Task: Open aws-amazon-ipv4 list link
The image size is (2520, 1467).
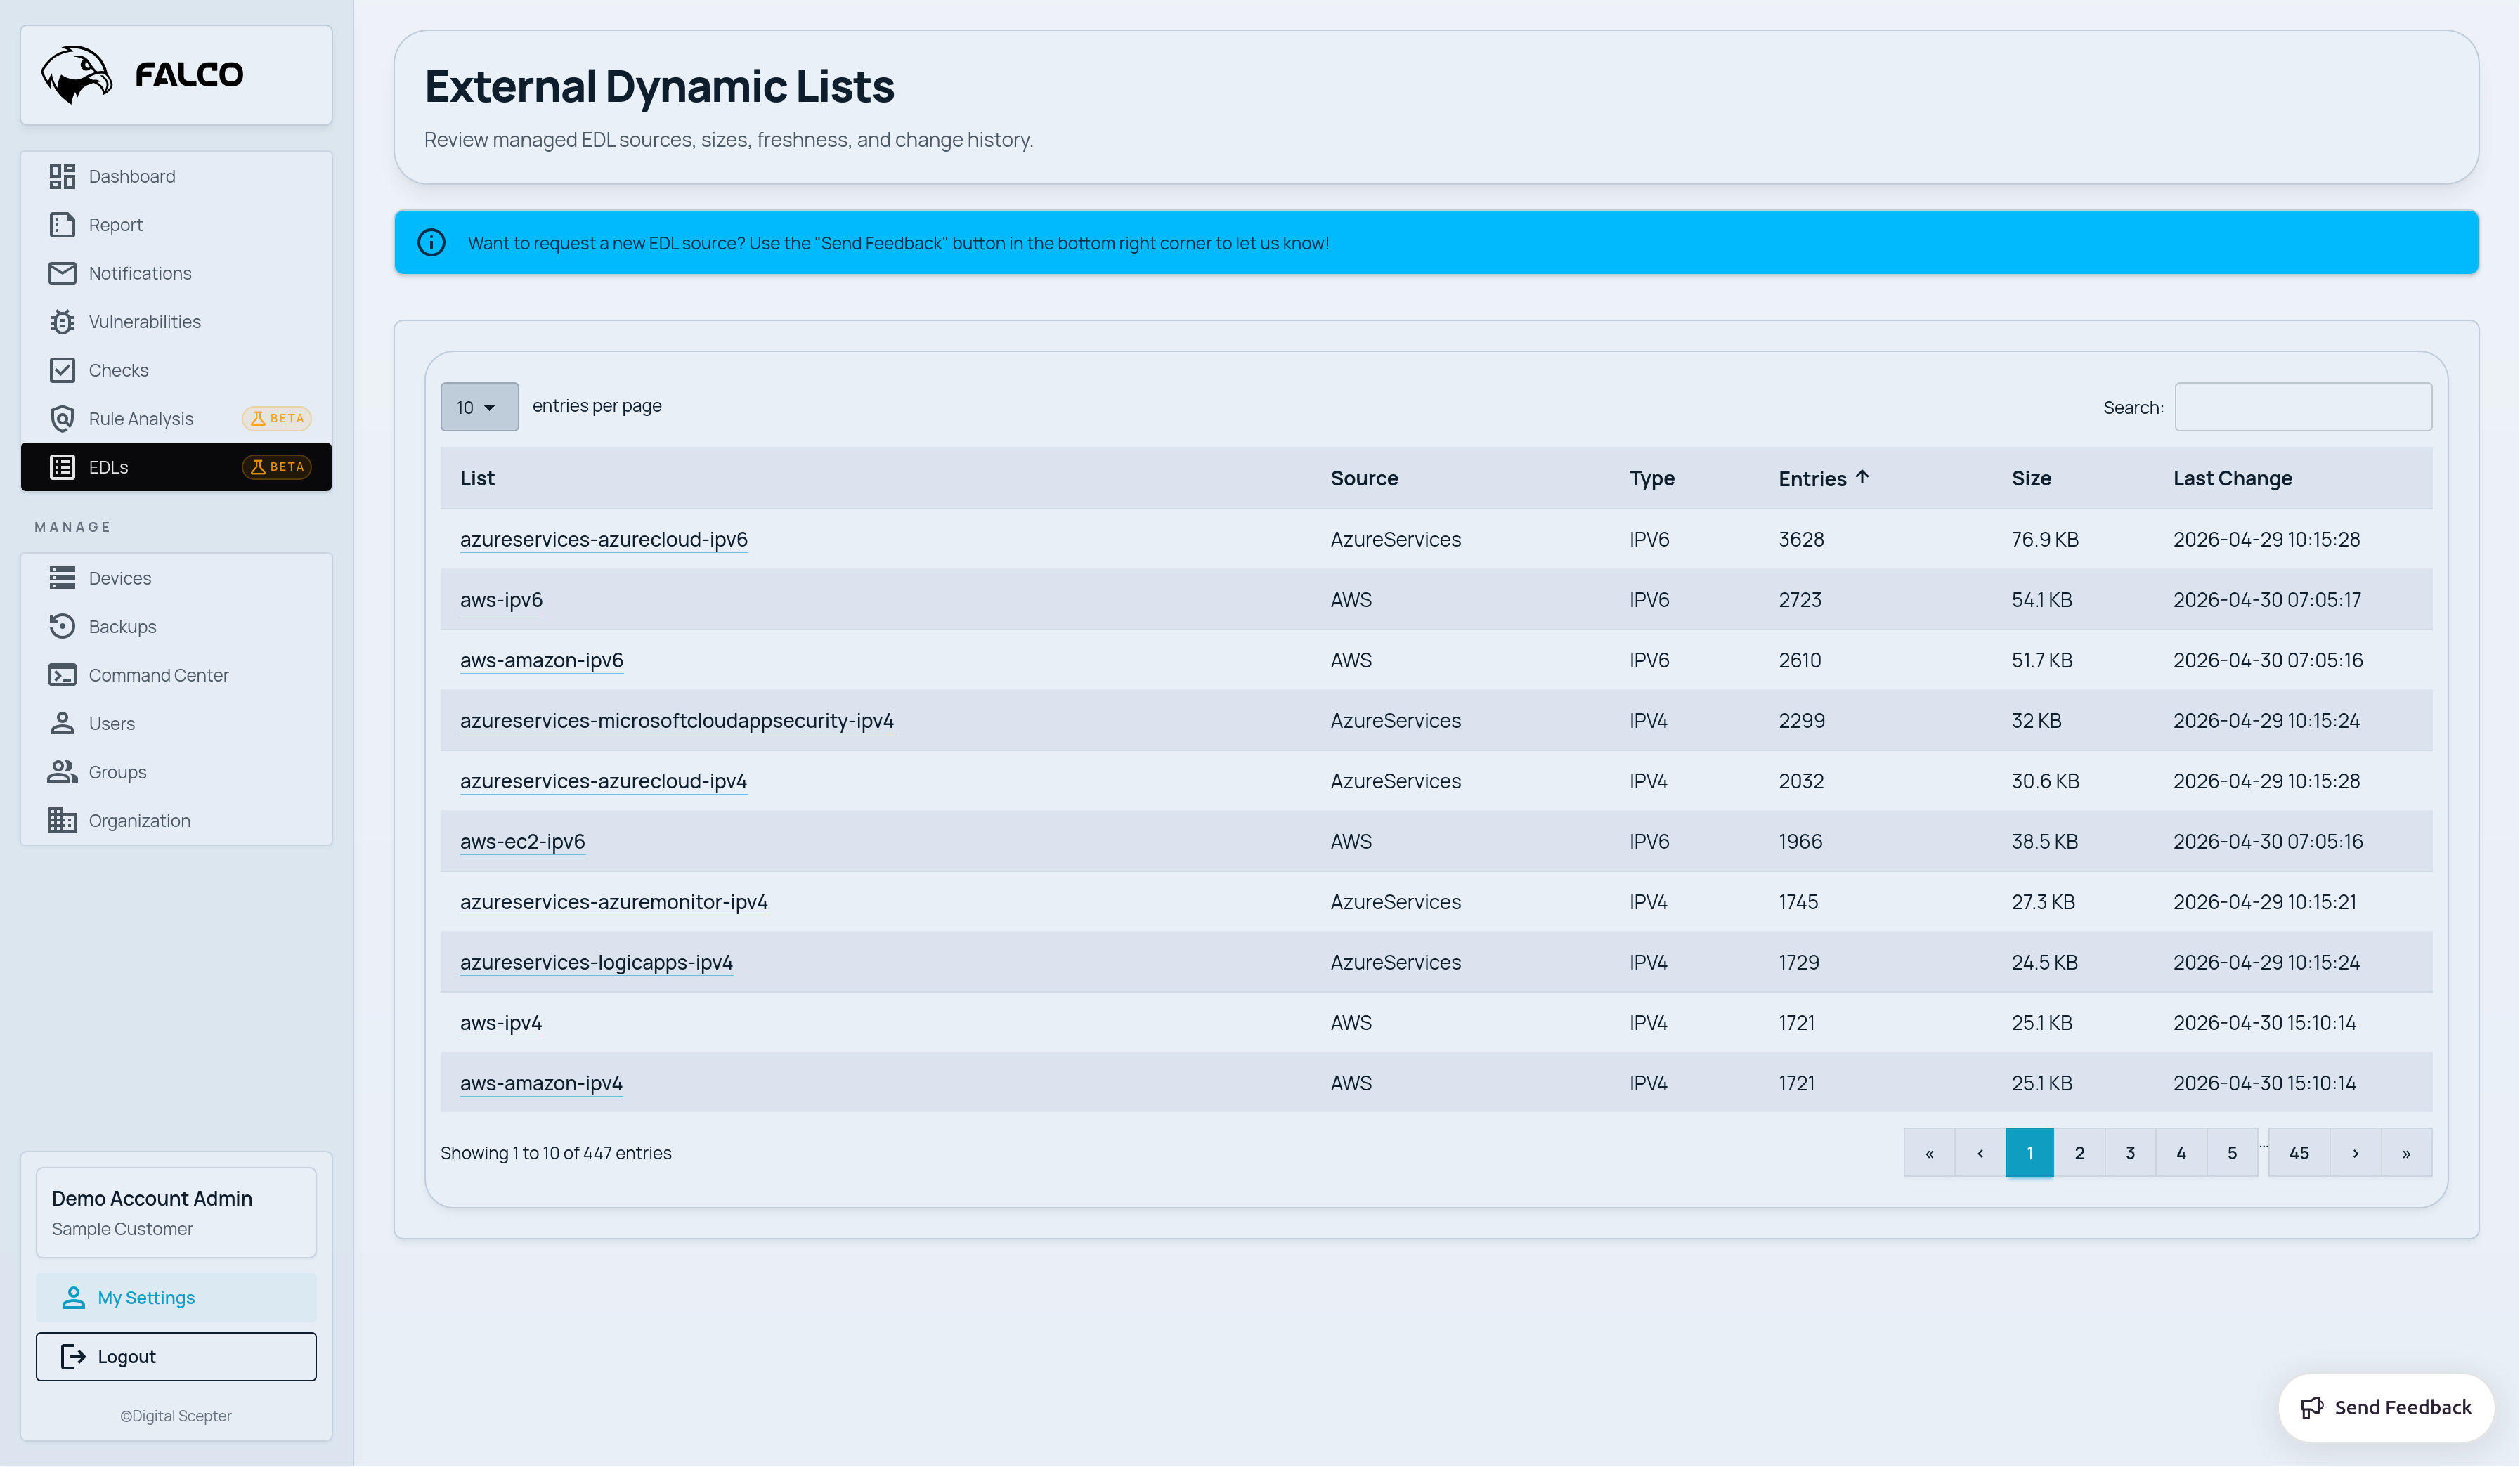Action: pyautogui.click(x=541, y=1083)
